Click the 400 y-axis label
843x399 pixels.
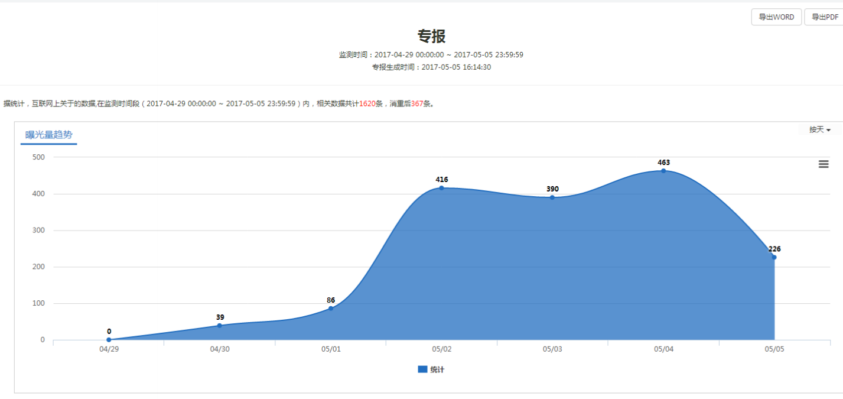click(40, 194)
